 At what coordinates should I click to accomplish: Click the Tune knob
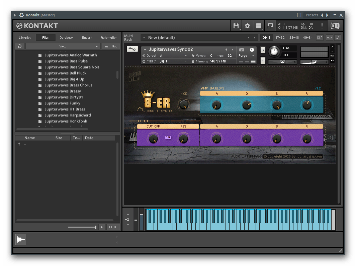click(x=274, y=51)
